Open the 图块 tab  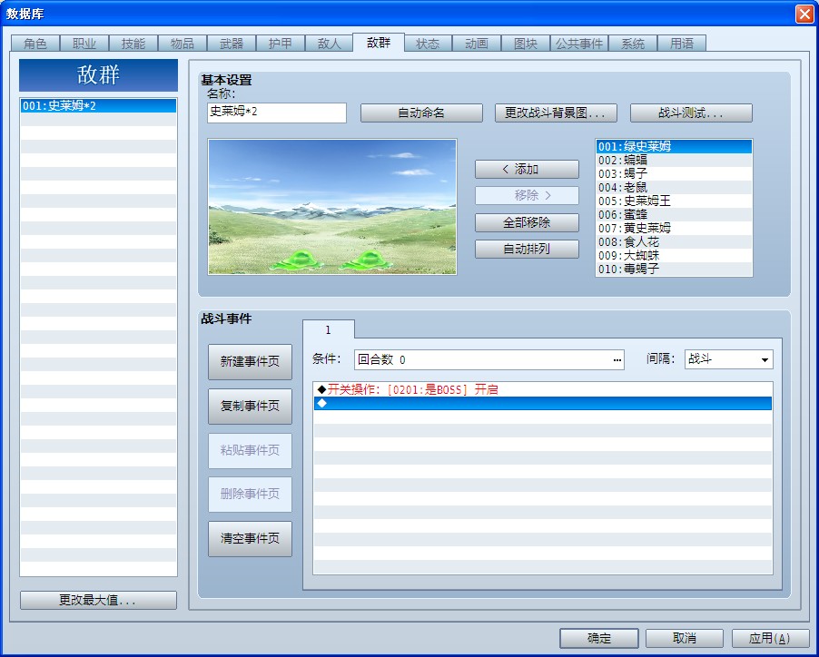526,44
